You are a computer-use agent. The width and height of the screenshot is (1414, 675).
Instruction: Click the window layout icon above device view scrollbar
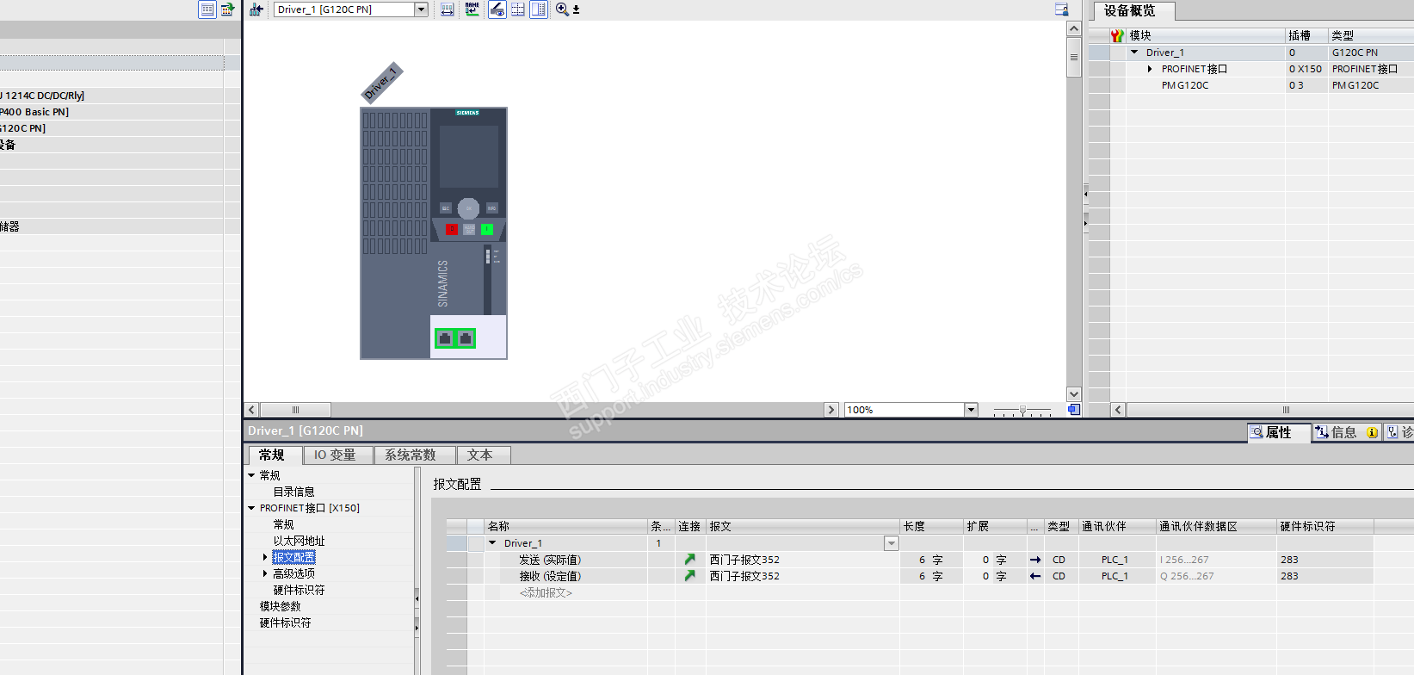click(x=1062, y=9)
